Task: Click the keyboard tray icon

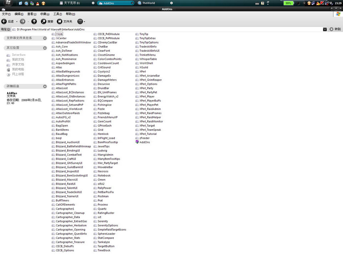Action: (x=257, y=4)
